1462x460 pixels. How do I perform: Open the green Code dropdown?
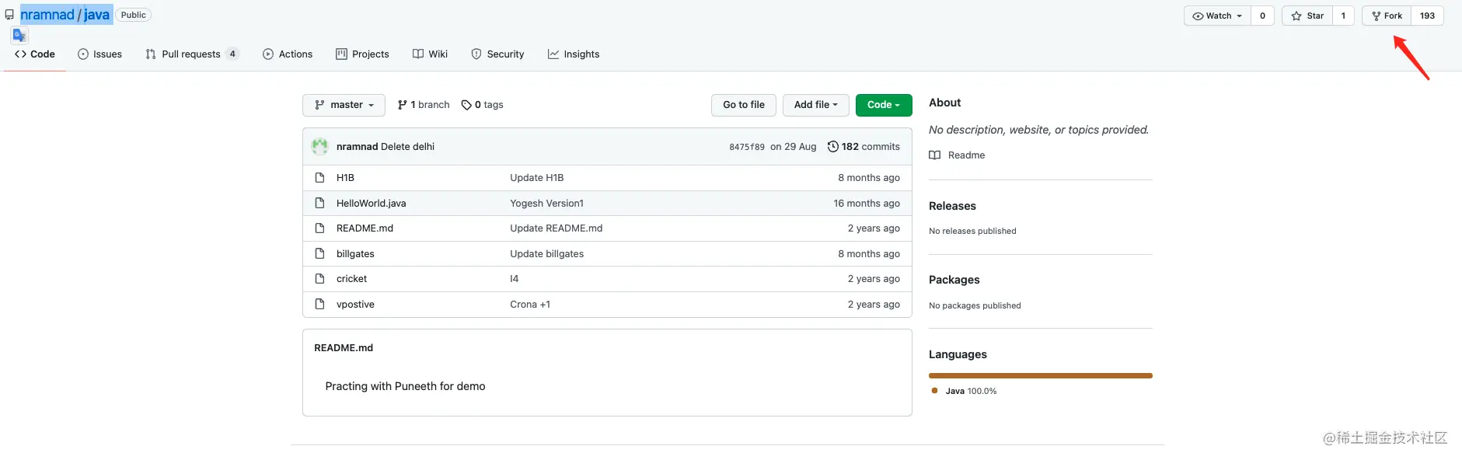point(884,105)
